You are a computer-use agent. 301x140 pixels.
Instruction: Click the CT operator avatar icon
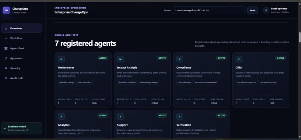pyautogui.click(x=266, y=10)
